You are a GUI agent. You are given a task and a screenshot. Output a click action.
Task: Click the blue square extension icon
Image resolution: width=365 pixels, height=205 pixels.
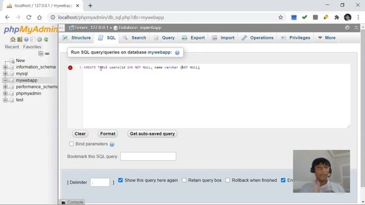[x=294, y=18]
